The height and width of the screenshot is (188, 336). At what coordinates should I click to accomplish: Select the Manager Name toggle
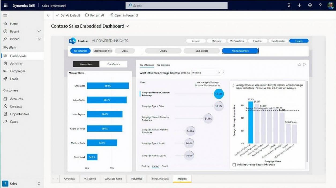(x=86, y=64)
